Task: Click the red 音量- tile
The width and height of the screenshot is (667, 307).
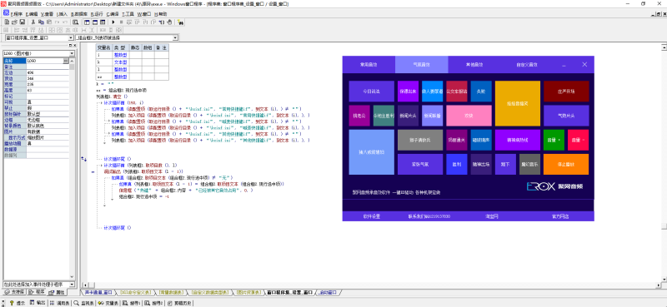Action: [578, 140]
